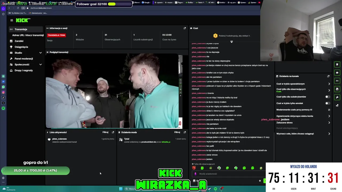The height and width of the screenshot is (192, 342).
Task: Open TikTok in the browser sidebar
Action: tap(3, 98)
